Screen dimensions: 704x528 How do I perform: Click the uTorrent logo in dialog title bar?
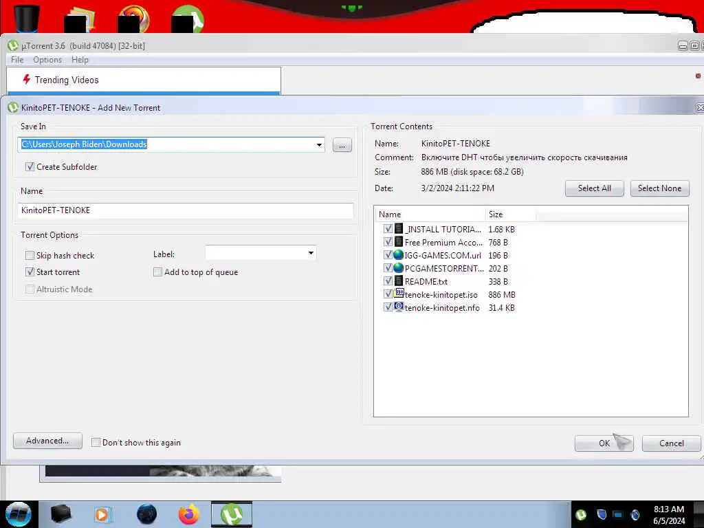coord(13,107)
